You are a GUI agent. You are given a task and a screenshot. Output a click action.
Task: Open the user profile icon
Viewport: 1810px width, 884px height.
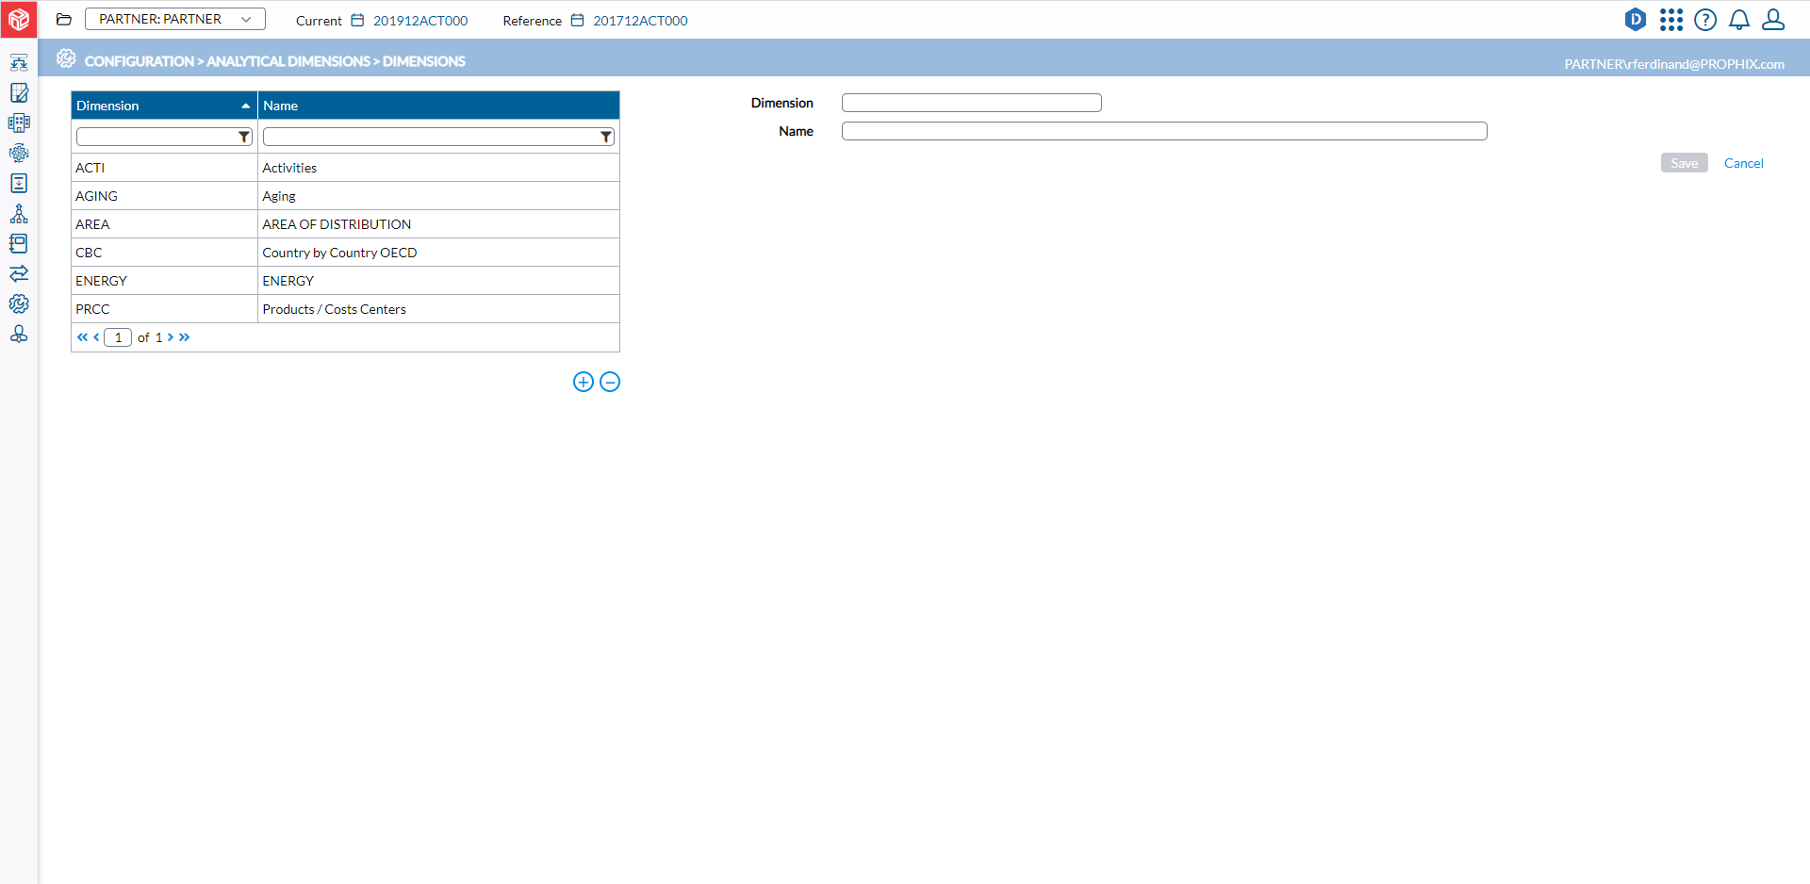click(x=1773, y=20)
